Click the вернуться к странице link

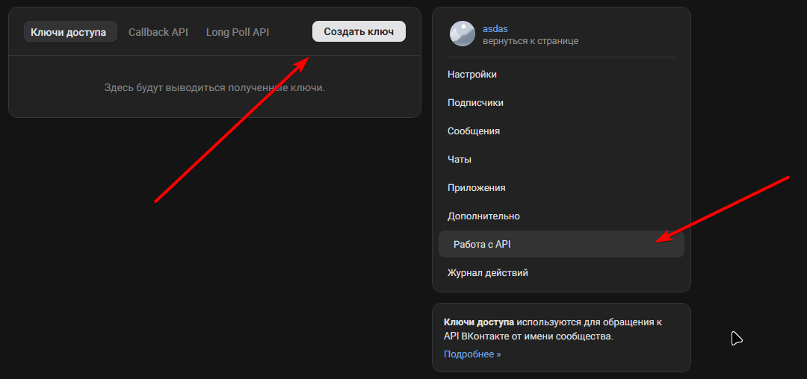[530, 41]
